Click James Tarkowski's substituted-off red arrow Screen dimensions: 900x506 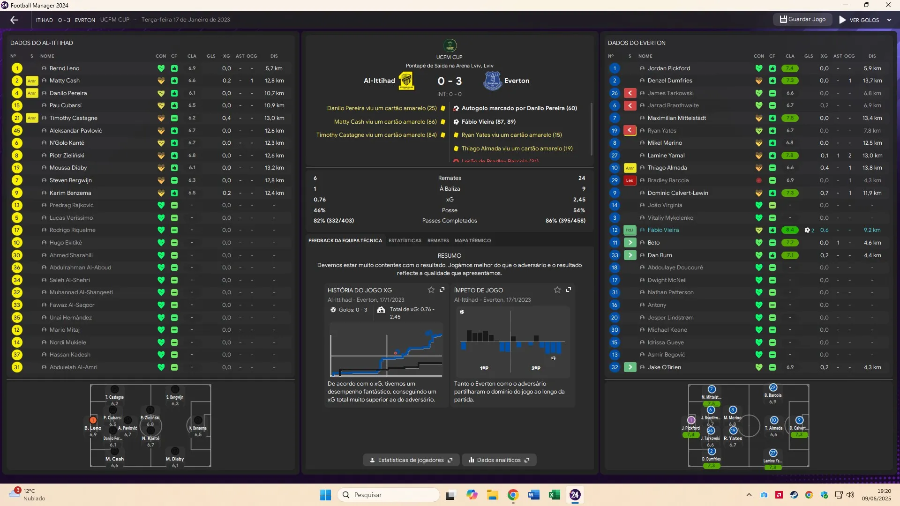[x=630, y=93]
